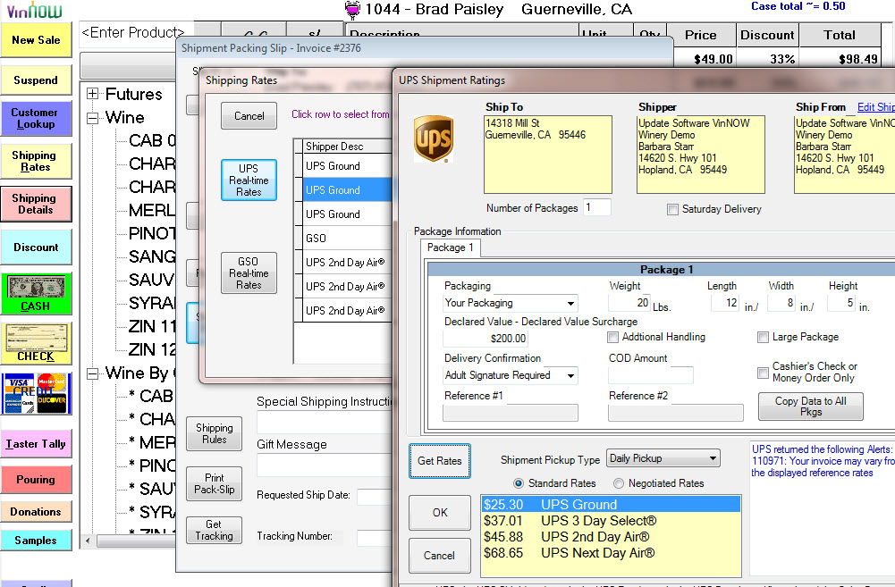The image size is (895, 587).
Task: Click the Declared Value input field
Action: 485,339
